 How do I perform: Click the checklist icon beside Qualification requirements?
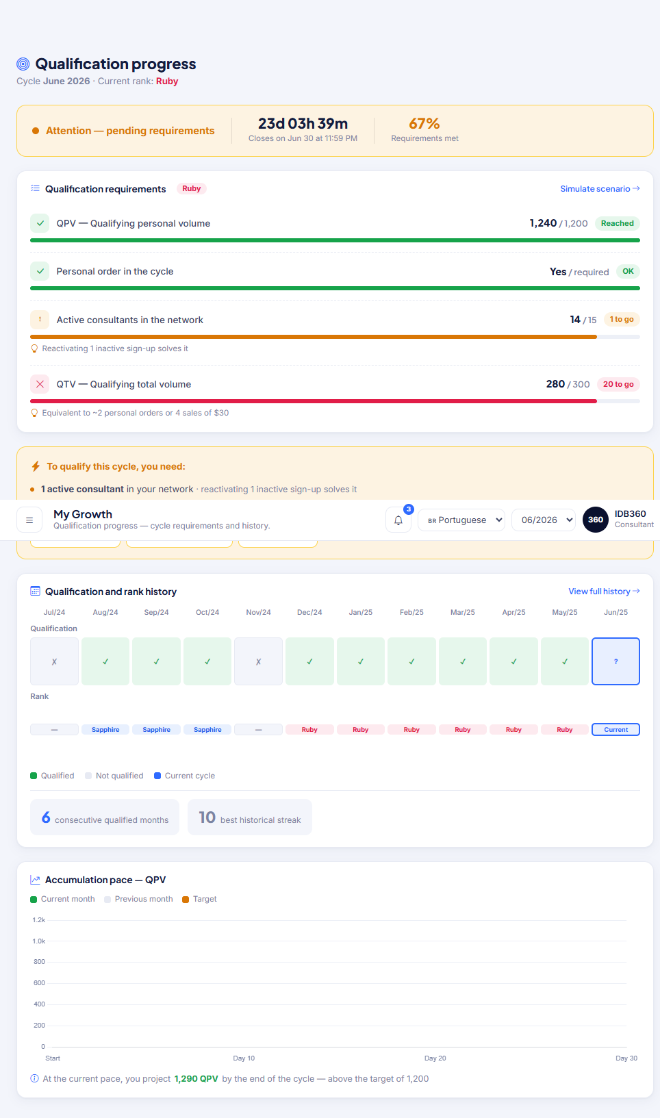(35, 188)
